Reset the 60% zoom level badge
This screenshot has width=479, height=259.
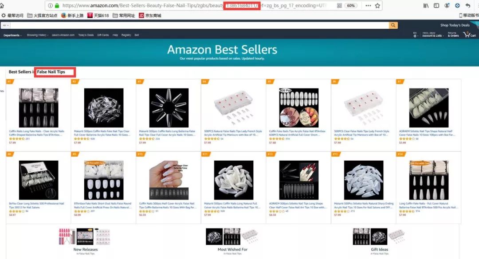tap(351, 5)
